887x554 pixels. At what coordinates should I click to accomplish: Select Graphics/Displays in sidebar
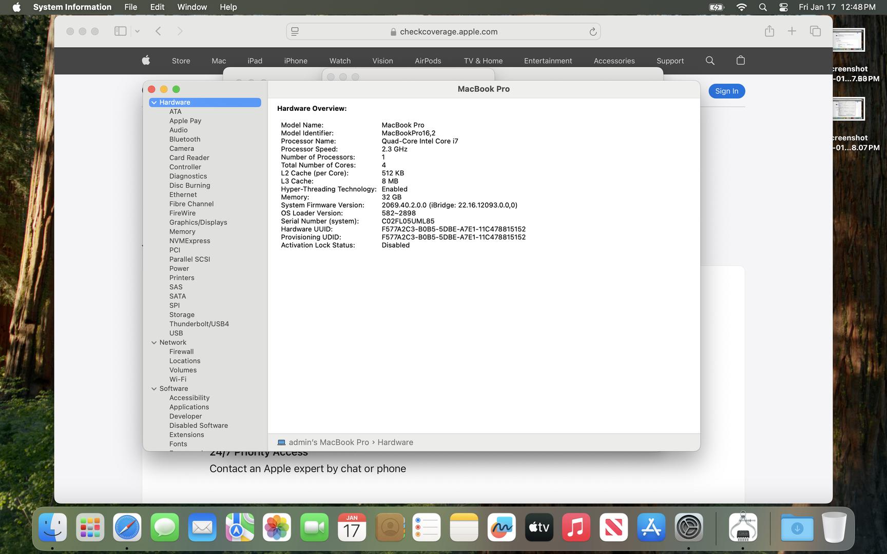(x=198, y=223)
